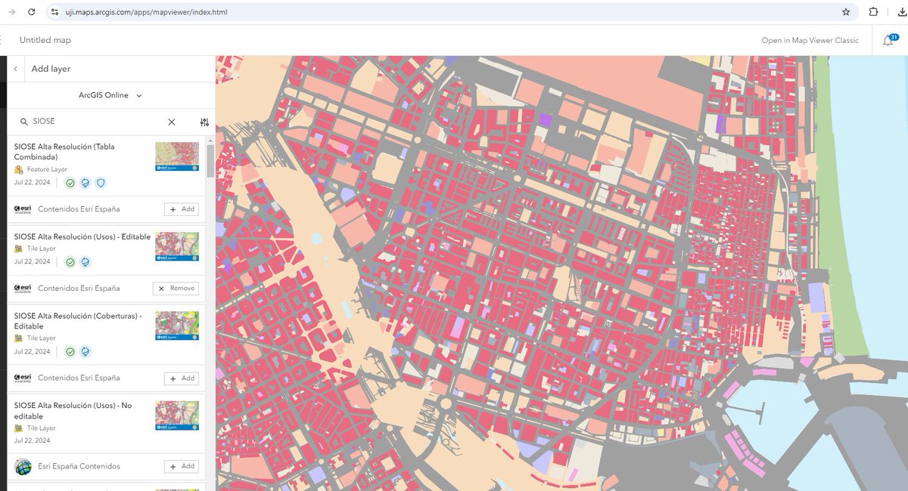Open the search filter and sort options
Viewport: 908px width, 491px height.
click(204, 122)
